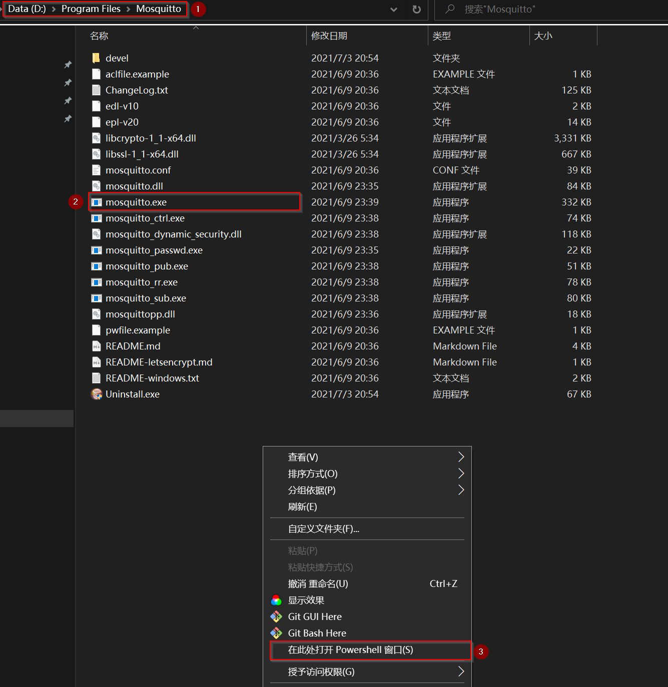Image resolution: width=668 pixels, height=687 pixels.
Task: Click the search magnifier icon
Action: point(450,9)
